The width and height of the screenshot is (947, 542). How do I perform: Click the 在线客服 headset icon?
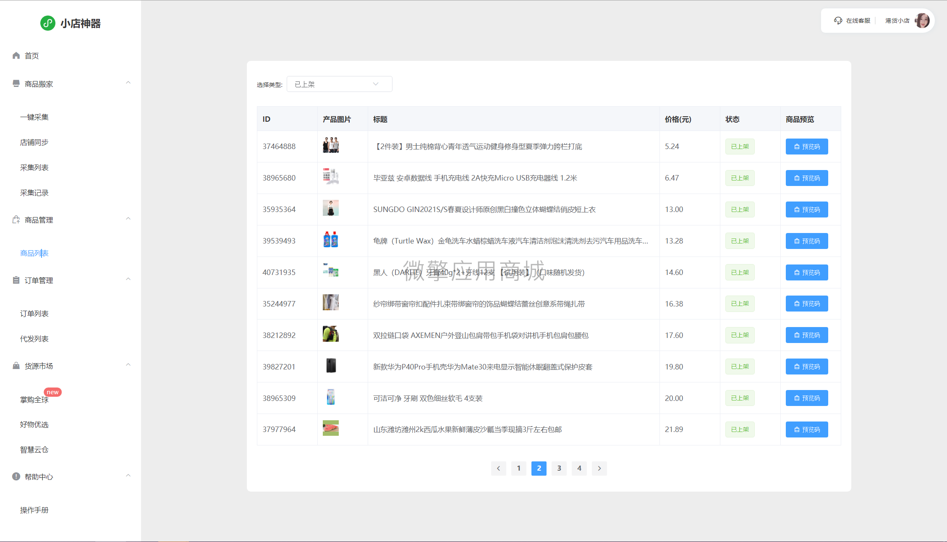point(838,21)
